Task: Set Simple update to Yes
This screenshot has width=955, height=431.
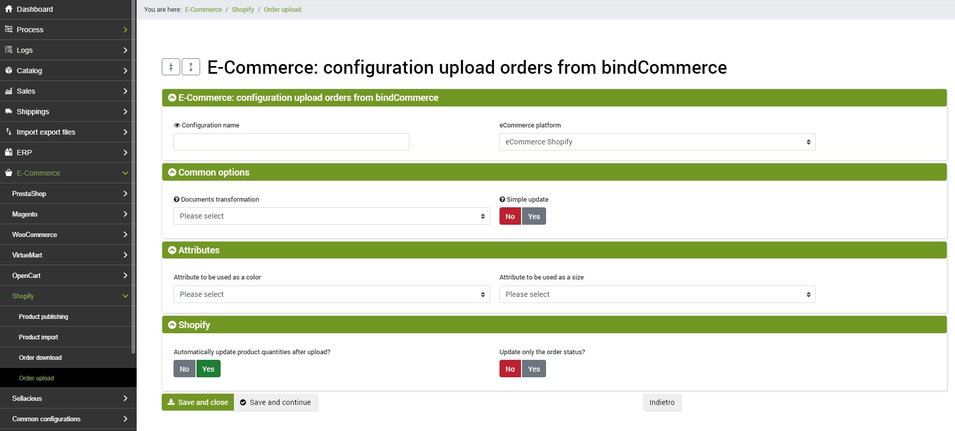Action: (x=534, y=217)
